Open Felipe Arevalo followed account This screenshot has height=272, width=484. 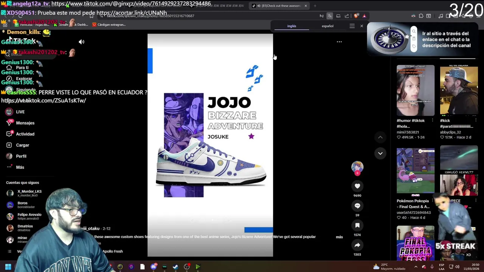[24, 216]
